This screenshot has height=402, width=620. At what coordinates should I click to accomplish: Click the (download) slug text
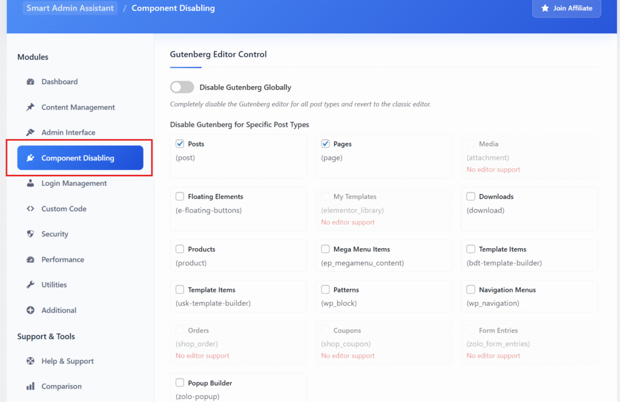[x=486, y=210]
